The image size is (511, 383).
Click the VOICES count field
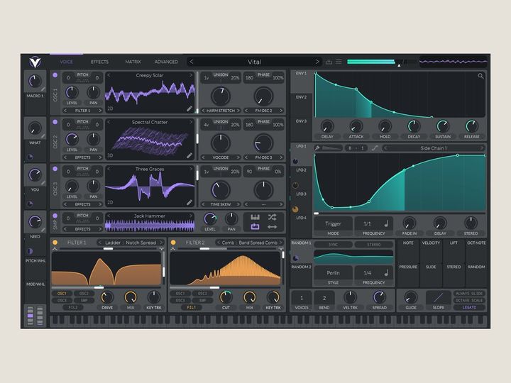pyautogui.click(x=302, y=298)
